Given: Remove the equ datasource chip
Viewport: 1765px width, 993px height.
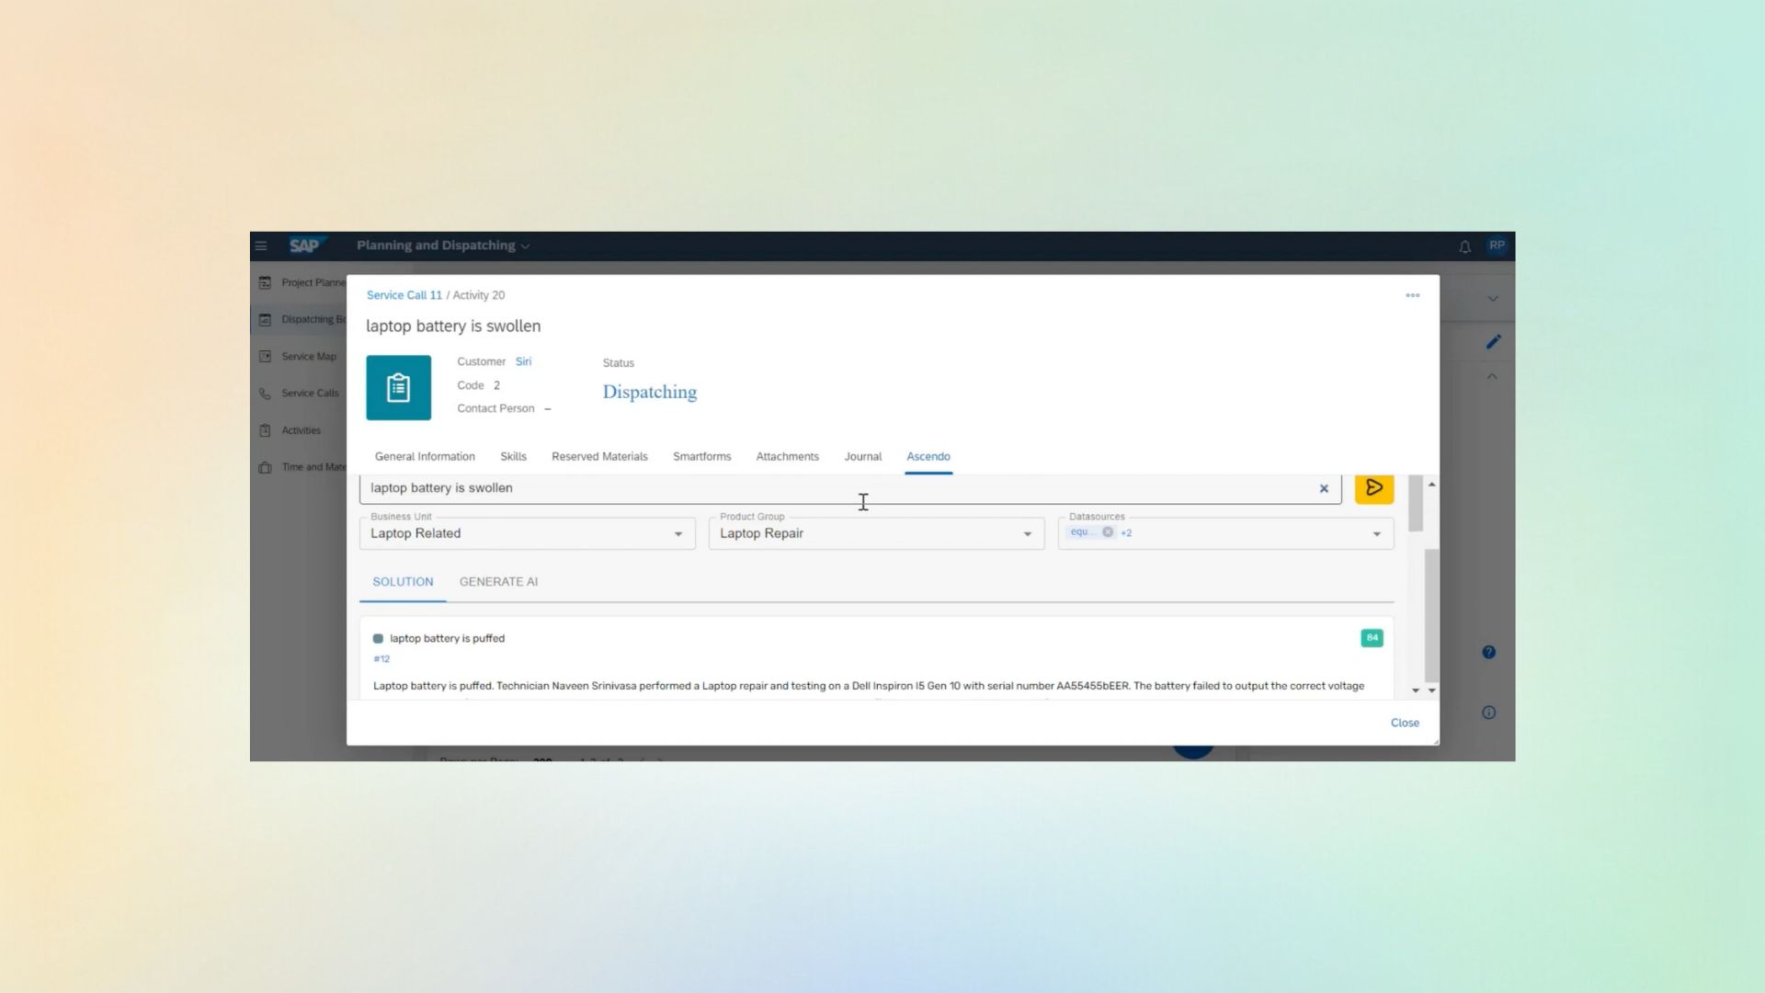Looking at the screenshot, I should pyautogui.click(x=1108, y=532).
